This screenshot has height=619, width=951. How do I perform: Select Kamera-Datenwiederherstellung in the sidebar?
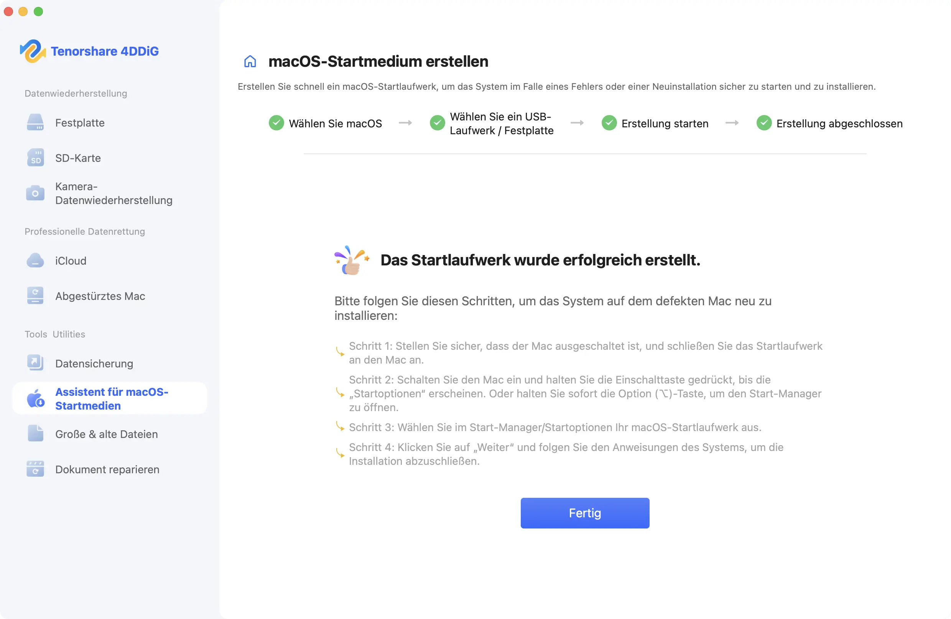(113, 193)
